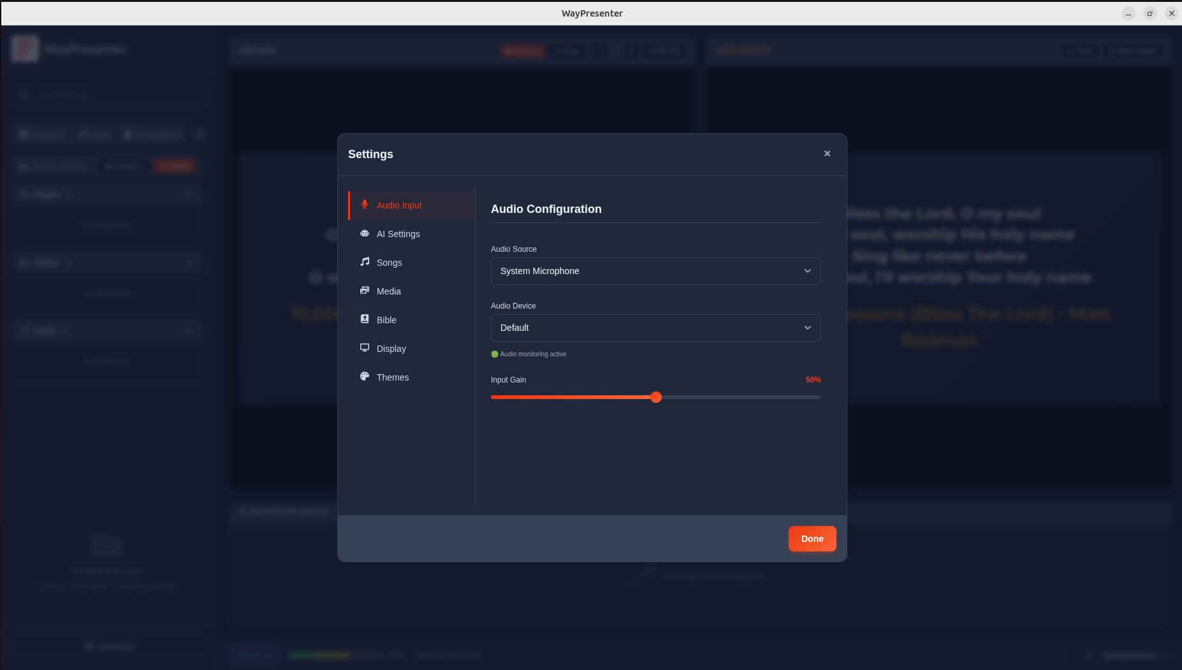
Task: Click the Done button
Action: pos(812,538)
